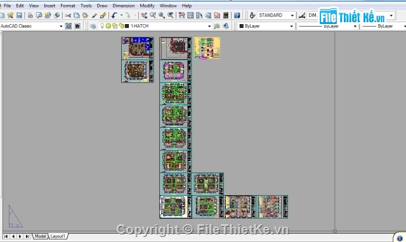
Task: Select the Match Properties paintbrush icon
Action: 103,15
